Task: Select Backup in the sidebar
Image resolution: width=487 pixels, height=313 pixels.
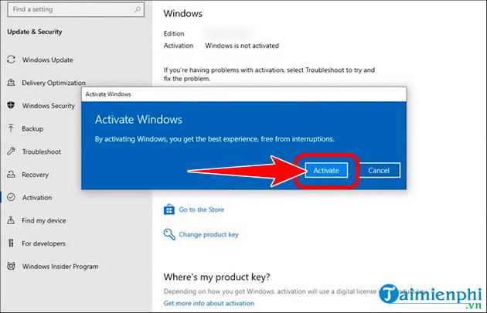Action: click(32, 129)
